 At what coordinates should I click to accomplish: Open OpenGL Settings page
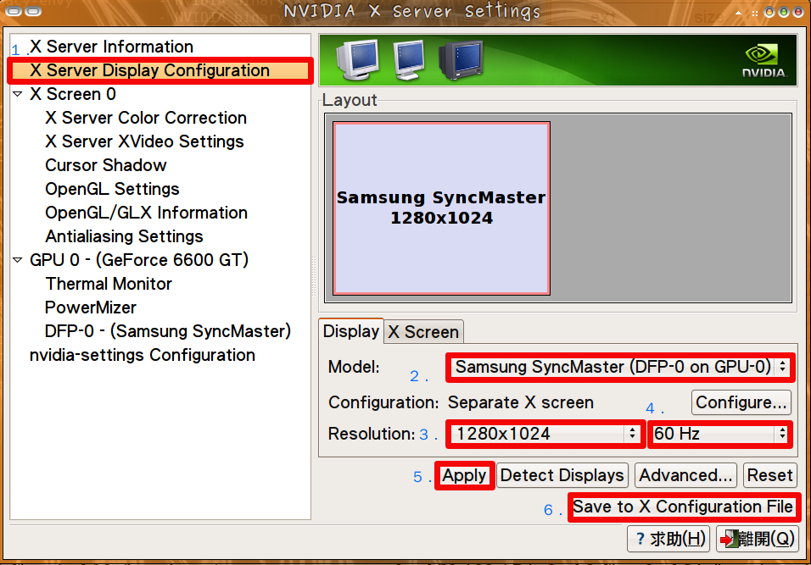tap(112, 189)
